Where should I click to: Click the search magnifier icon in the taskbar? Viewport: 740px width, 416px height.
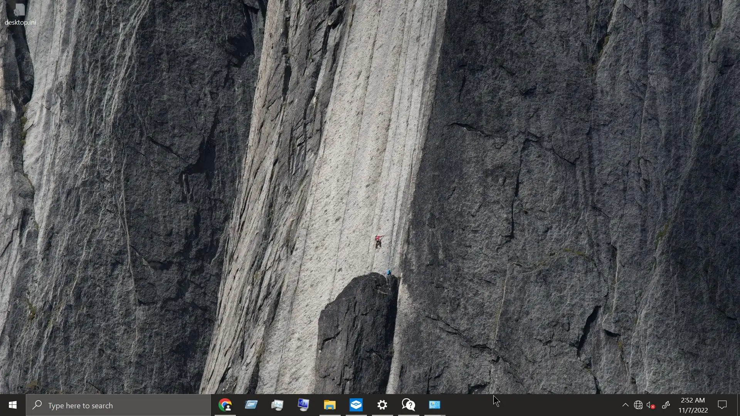[x=37, y=405]
